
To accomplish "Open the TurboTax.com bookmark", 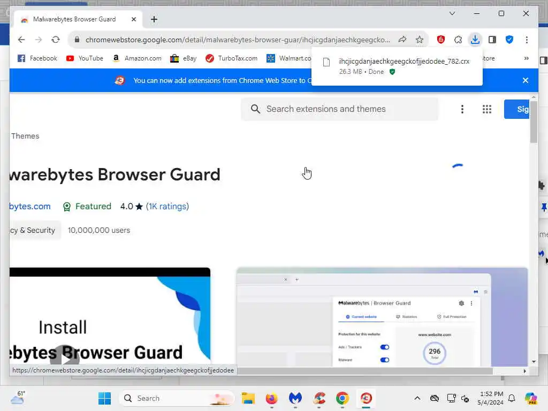I will (231, 58).
